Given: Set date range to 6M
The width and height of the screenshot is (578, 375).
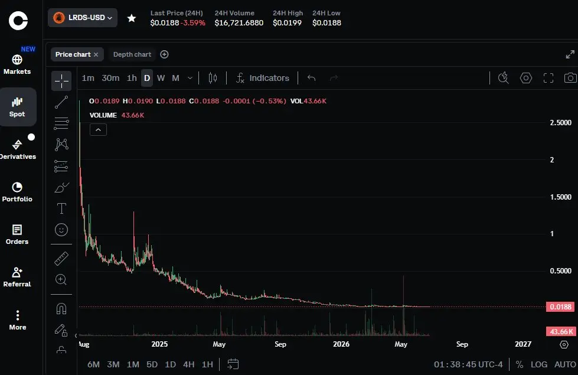Looking at the screenshot, I should (93, 364).
